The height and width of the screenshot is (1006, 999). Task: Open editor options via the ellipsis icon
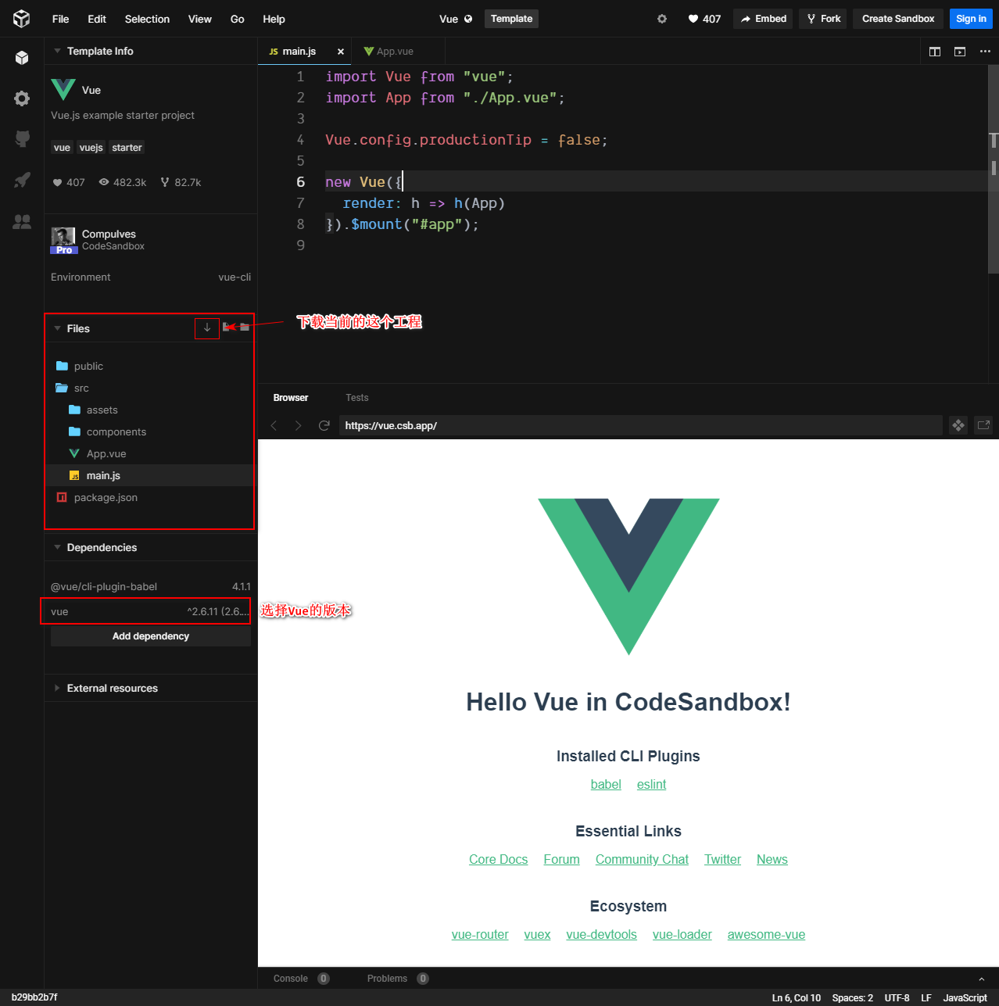click(x=984, y=51)
